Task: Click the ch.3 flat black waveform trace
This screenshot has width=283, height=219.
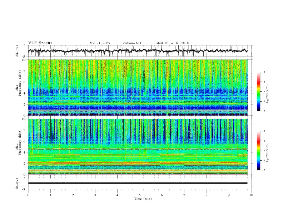Action: coord(138,183)
